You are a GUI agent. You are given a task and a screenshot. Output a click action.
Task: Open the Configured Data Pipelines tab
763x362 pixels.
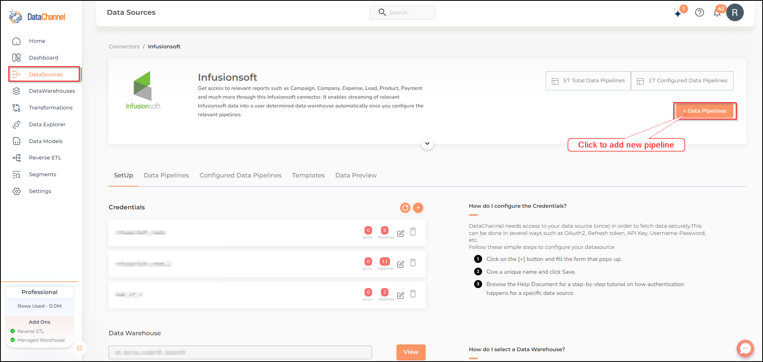[240, 175]
